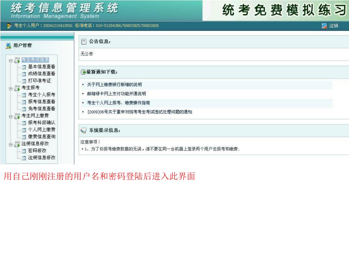Viewport: 349px width, 262px height.
Task: Click the 最新通知下载 download icon
Action: pyautogui.click(x=83, y=72)
